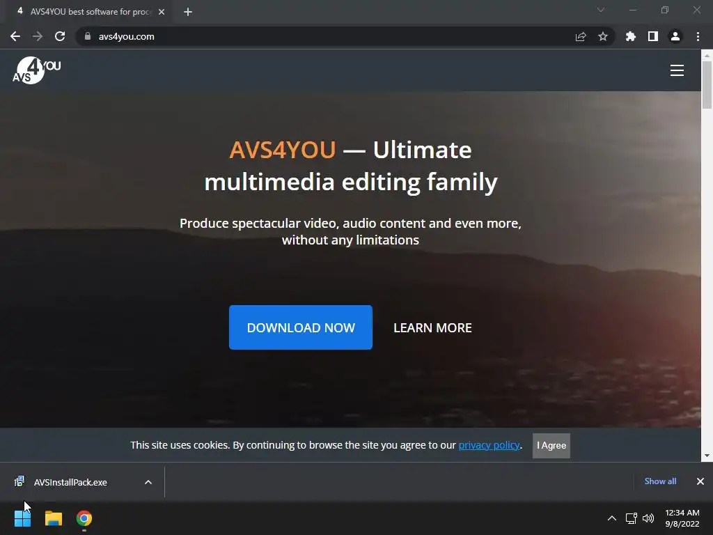Open volume control tray icon
713x535 pixels.
(648, 518)
